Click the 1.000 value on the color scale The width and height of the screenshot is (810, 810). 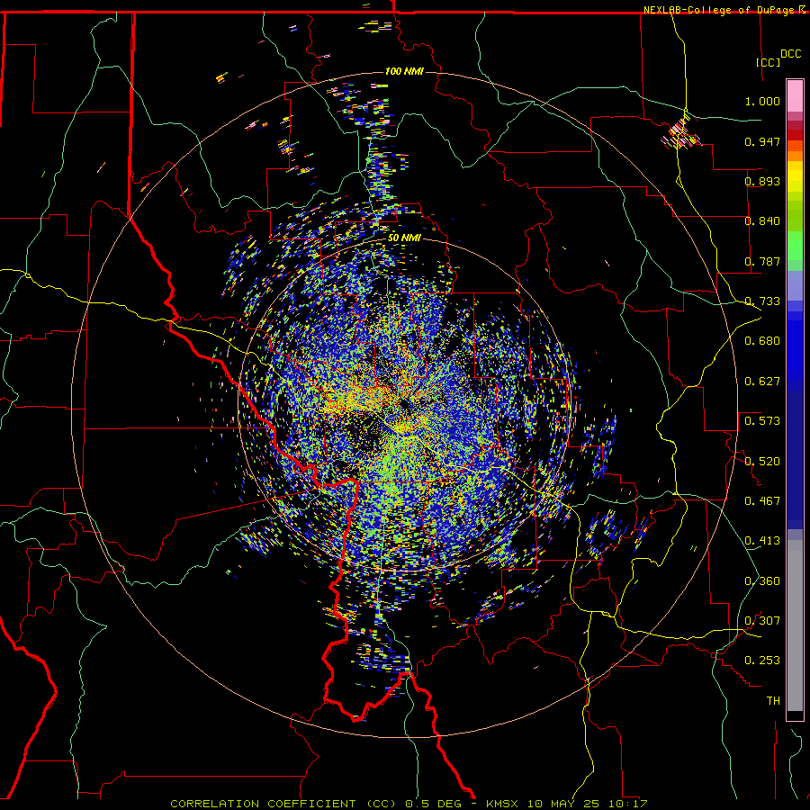(x=762, y=101)
